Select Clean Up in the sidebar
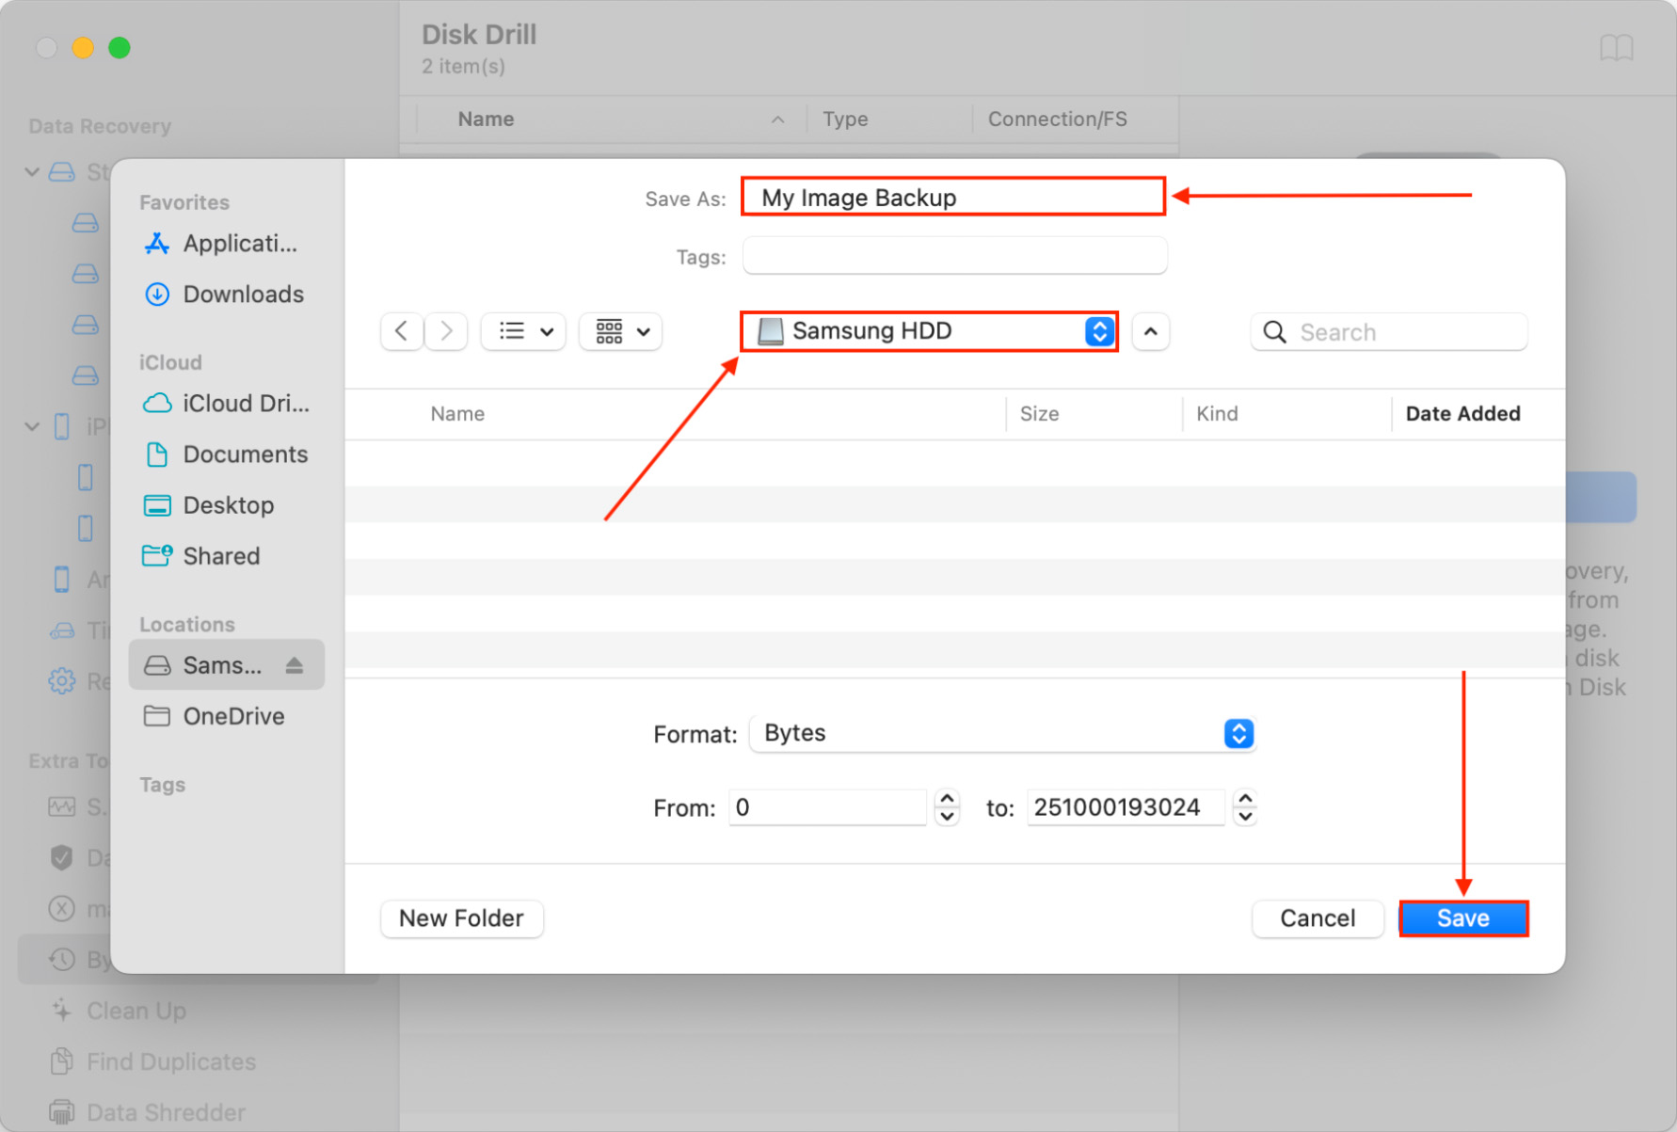The image size is (1677, 1132). 136,1011
